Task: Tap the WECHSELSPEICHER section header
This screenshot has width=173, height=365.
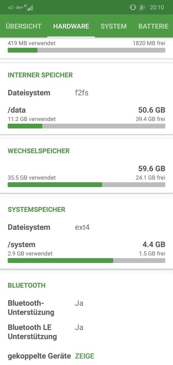Action: point(39,151)
